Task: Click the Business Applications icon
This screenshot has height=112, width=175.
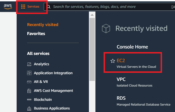Action: pos(29,109)
